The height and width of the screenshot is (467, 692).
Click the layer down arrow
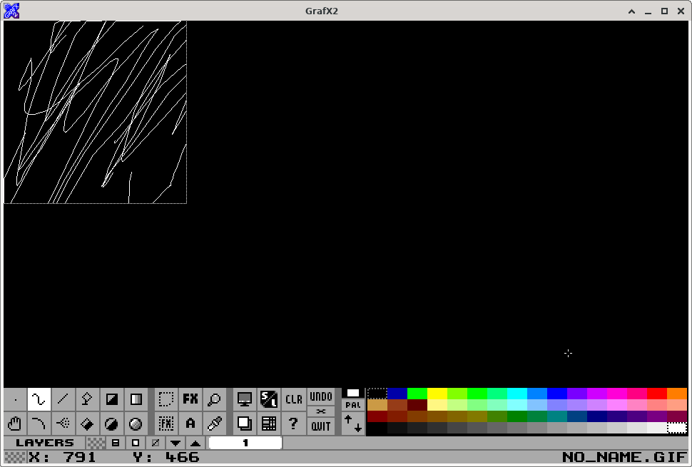click(175, 443)
